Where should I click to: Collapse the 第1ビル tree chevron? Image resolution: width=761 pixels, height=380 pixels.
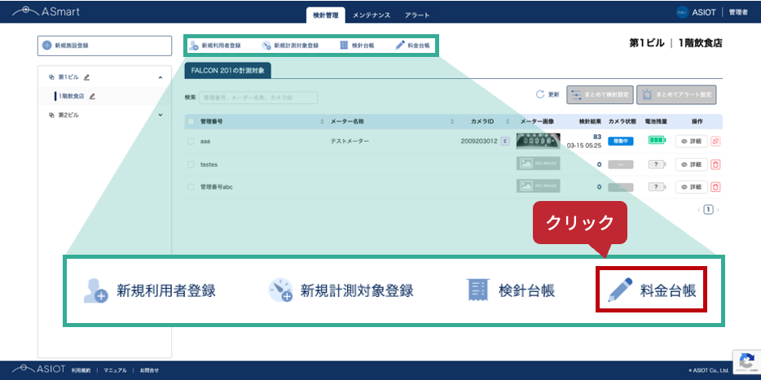click(x=161, y=77)
